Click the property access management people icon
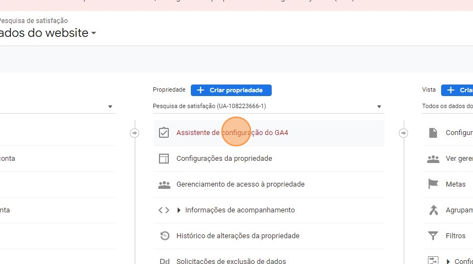This screenshot has width=473, height=264. click(x=164, y=184)
